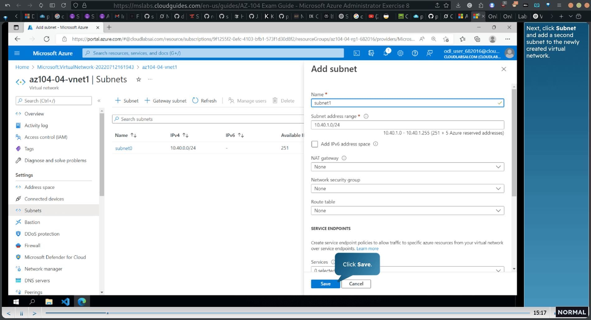
Task: Click the guide playback progress slider
Action: coord(288,313)
